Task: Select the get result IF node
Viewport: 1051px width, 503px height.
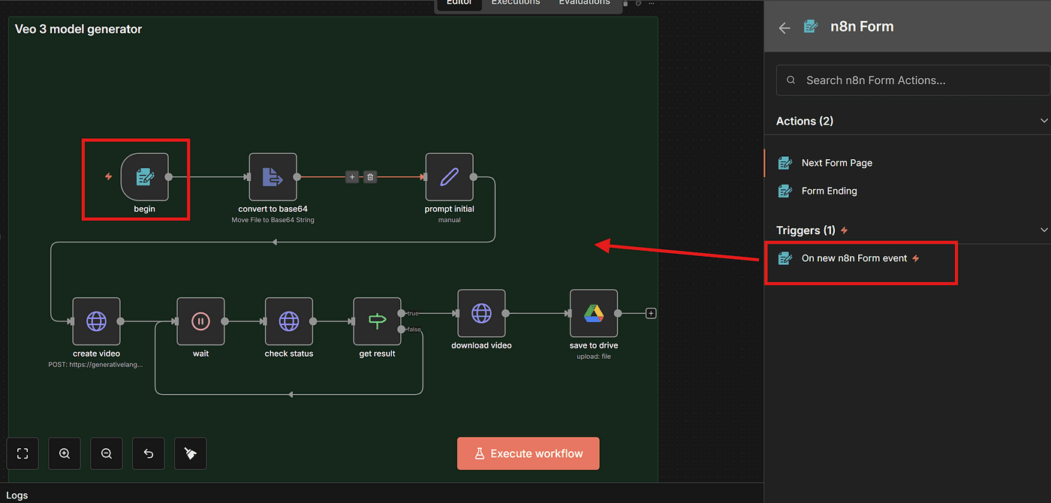Action: click(377, 321)
